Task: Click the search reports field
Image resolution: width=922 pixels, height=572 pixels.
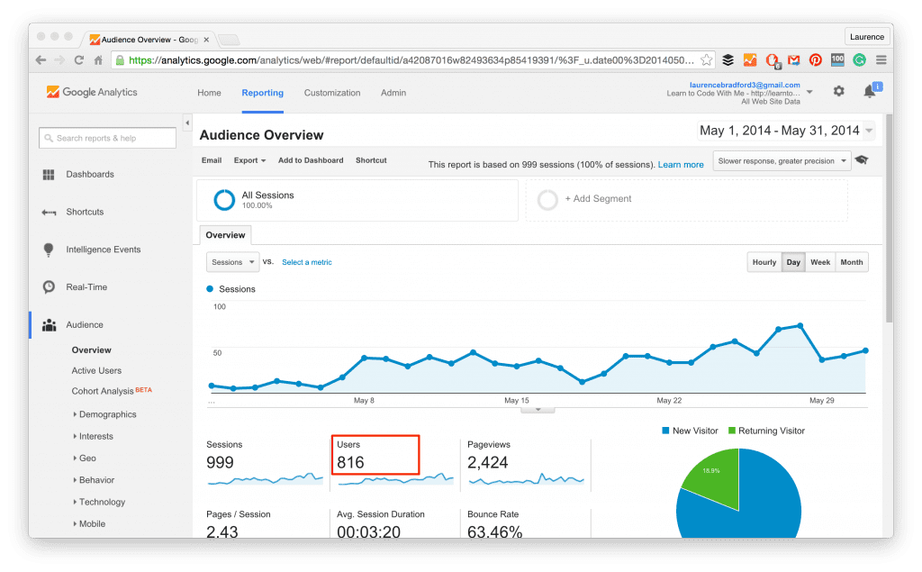Action: 106,138
